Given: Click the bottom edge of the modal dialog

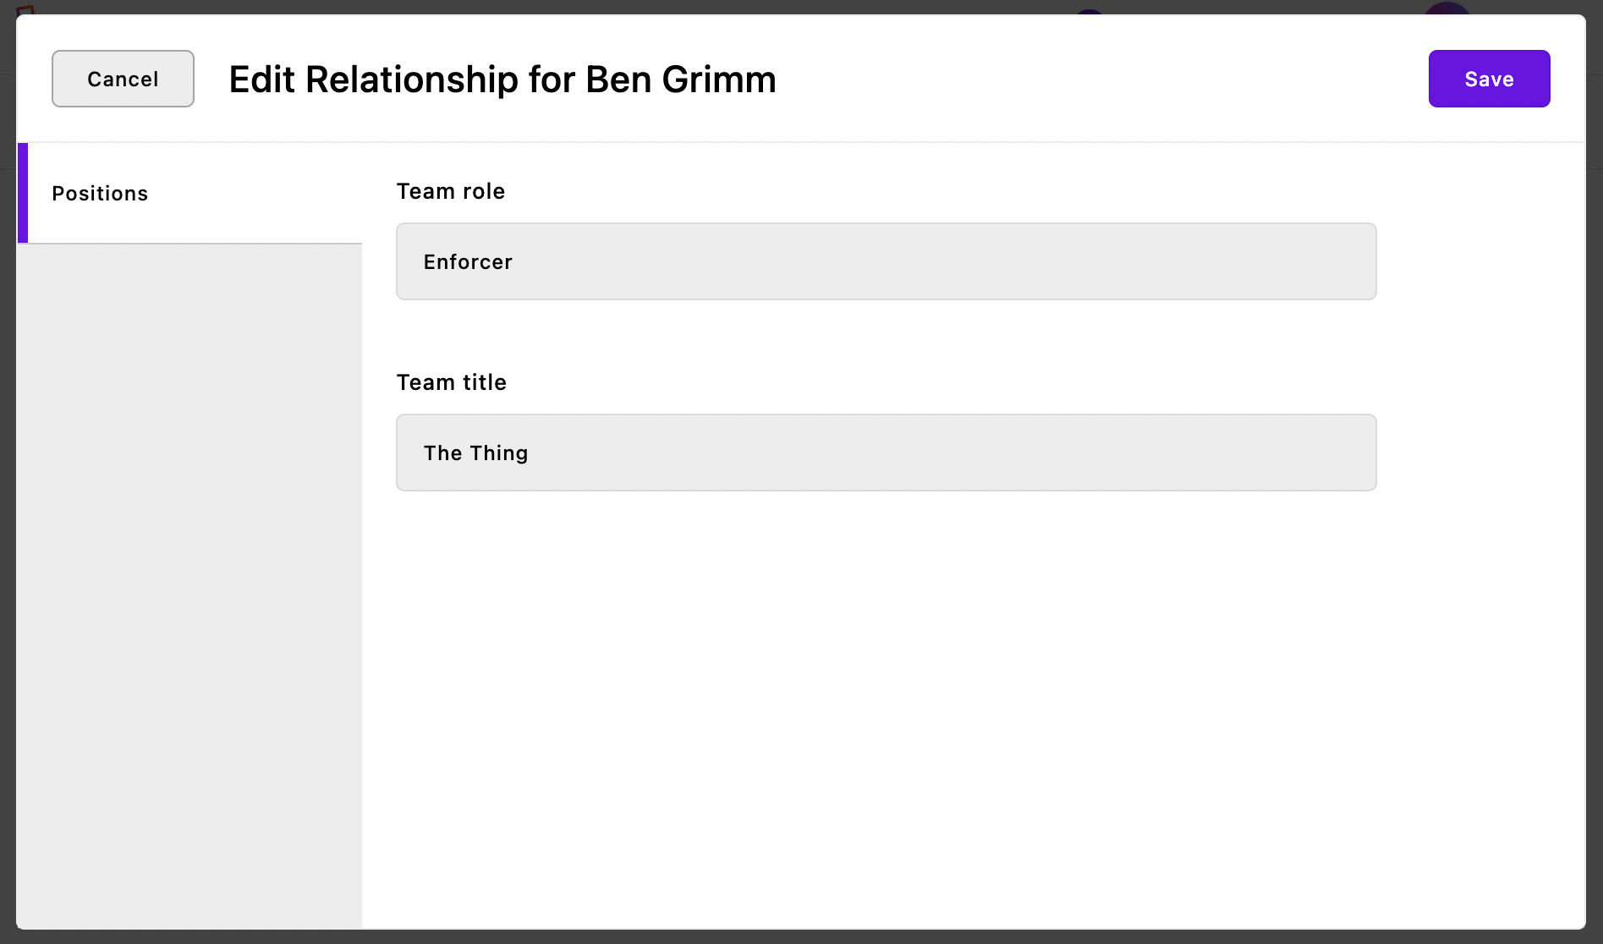Looking at the screenshot, I should click(x=801, y=925).
